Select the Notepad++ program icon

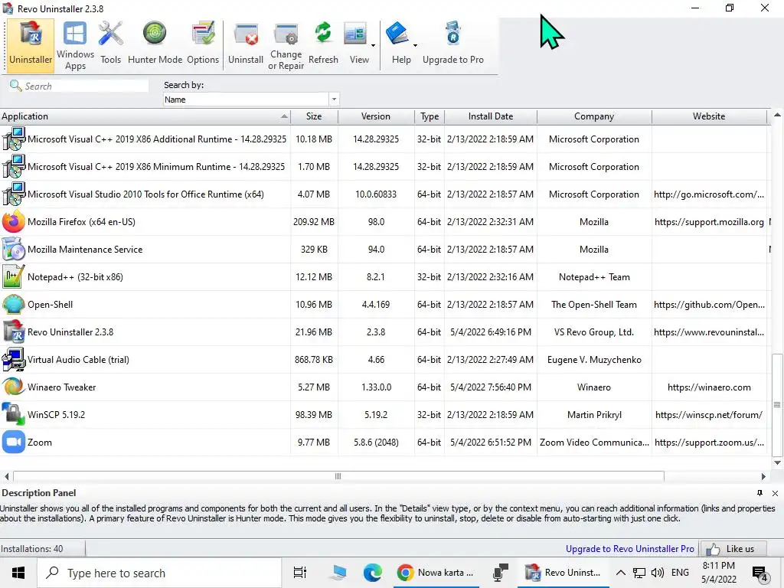14,276
